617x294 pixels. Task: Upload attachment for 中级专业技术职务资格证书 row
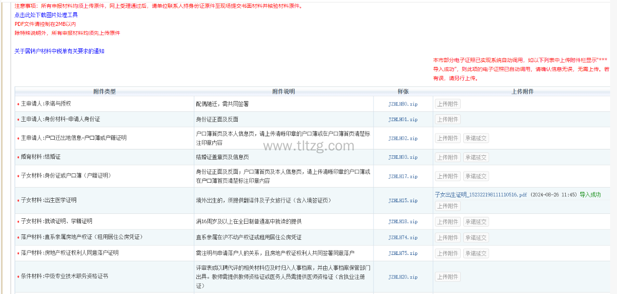coord(448,277)
